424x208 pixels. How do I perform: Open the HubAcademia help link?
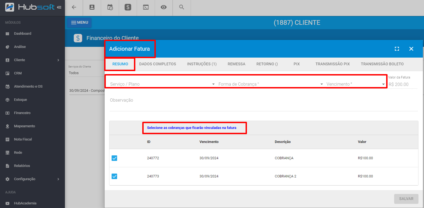pos(32,203)
